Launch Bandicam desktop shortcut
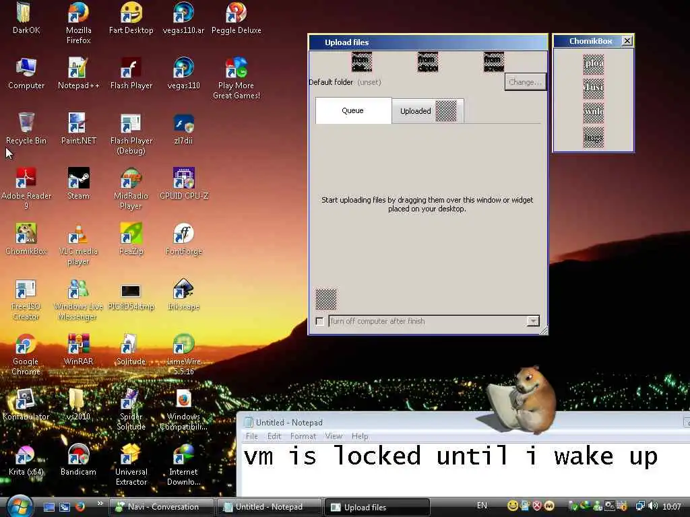Screen dimensions: 690x517 (x=78, y=460)
